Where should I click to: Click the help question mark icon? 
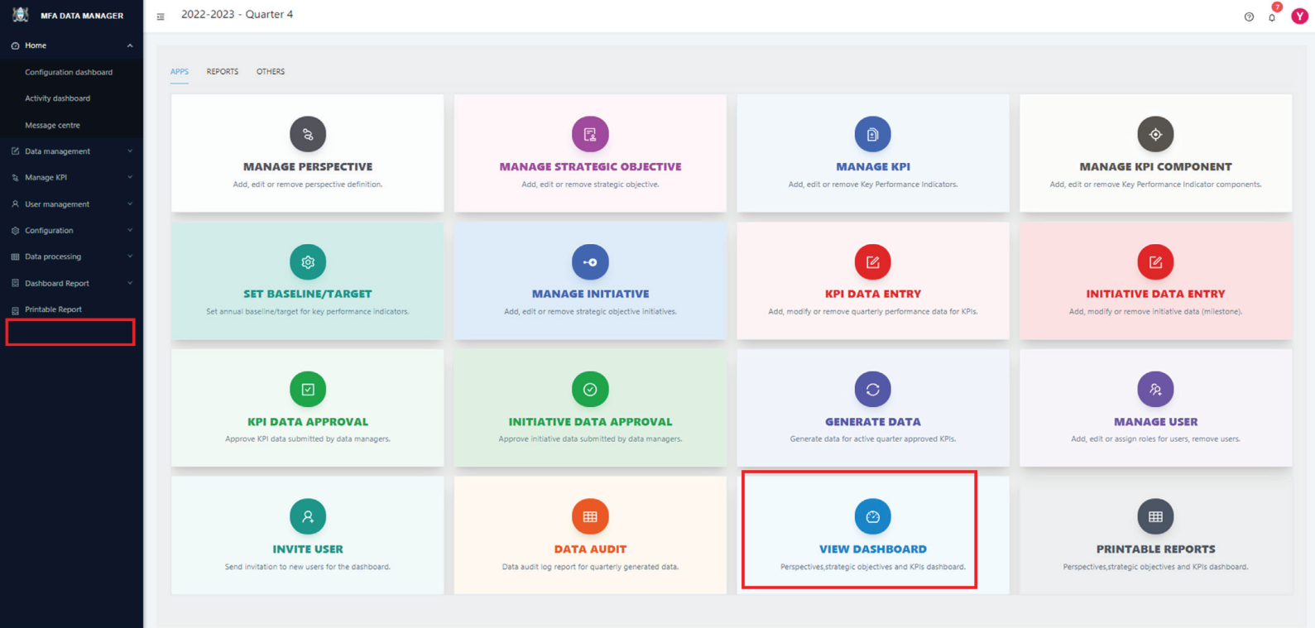(x=1249, y=17)
